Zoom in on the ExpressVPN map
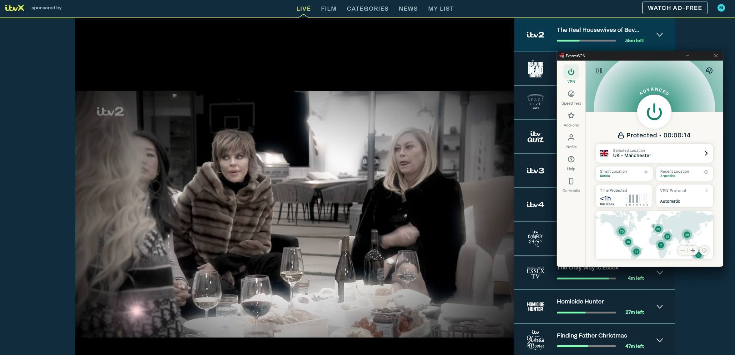This screenshot has height=355, width=735. (x=693, y=250)
